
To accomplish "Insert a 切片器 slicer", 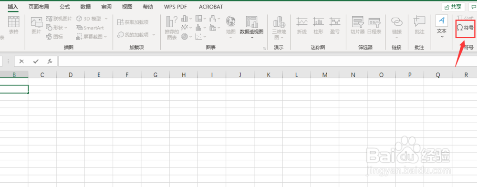I will coord(357,25).
